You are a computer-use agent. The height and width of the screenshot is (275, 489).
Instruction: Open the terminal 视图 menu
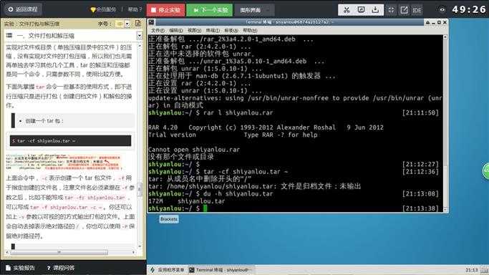click(194, 30)
